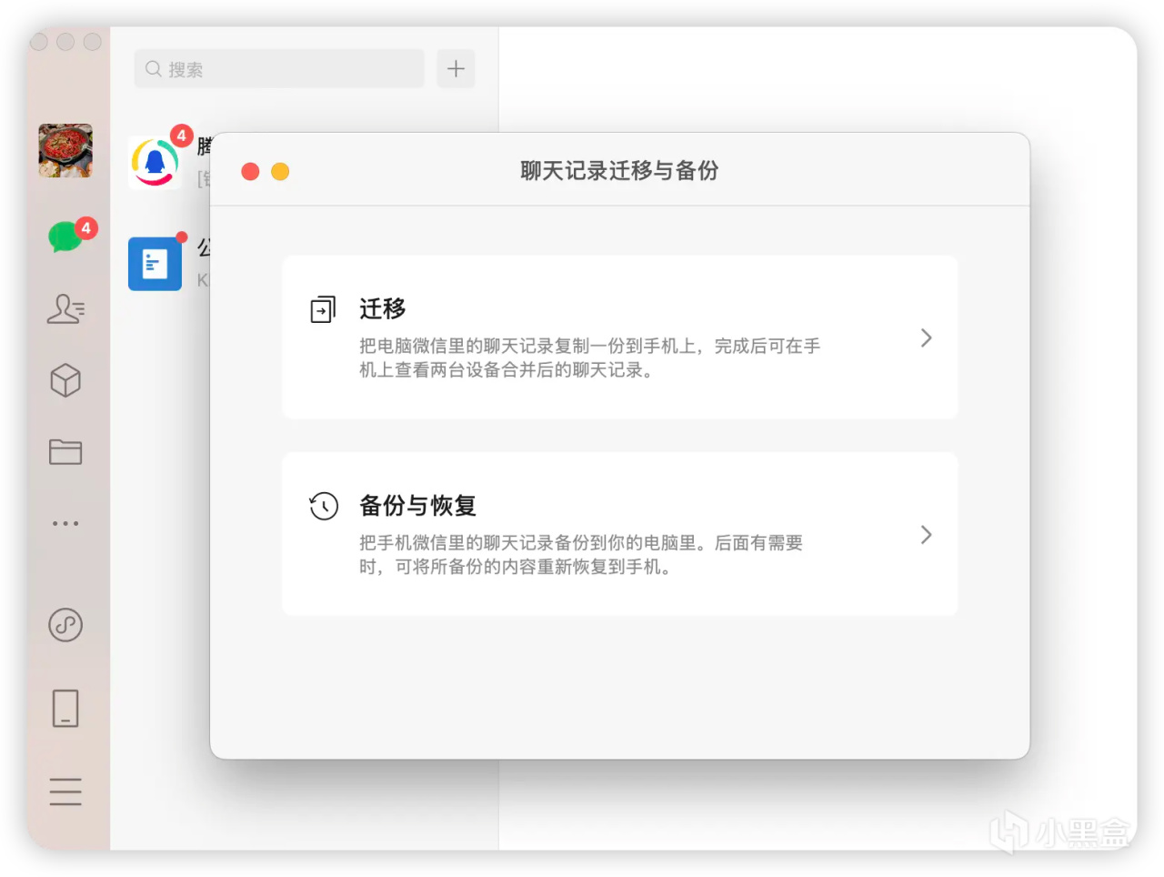Expand the 备份与恢复 chevron arrow
Image resolution: width=1164 pixels, height=877 pixels.
point(926,534)
